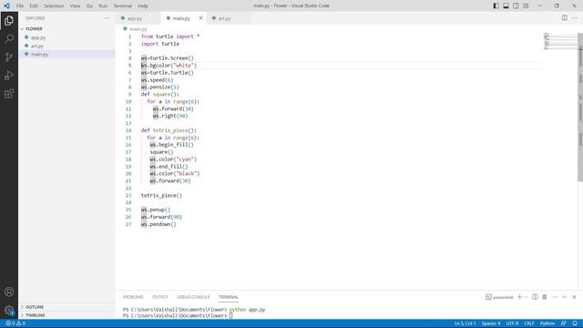
Task: Close the main.py editor tab
Action: (x=200, y=18)
